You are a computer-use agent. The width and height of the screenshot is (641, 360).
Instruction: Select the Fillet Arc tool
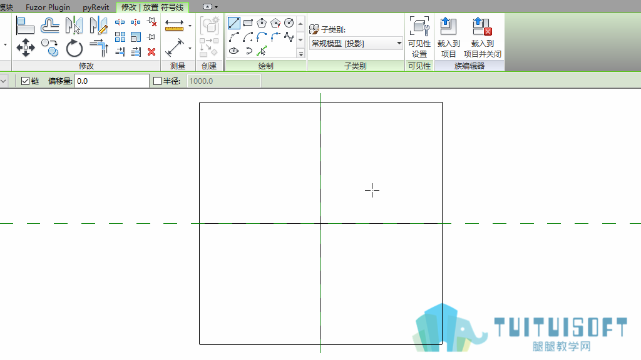pos(275,37)
